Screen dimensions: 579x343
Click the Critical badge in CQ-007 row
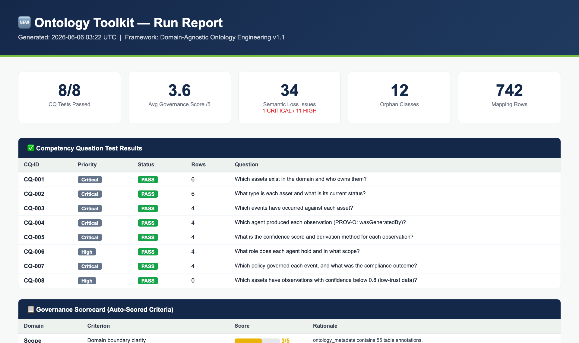[90, 266]
